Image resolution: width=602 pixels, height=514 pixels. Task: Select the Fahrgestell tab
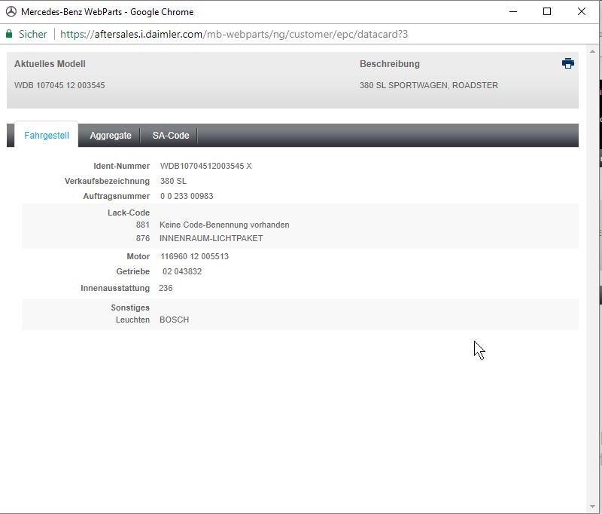[47, 136]
